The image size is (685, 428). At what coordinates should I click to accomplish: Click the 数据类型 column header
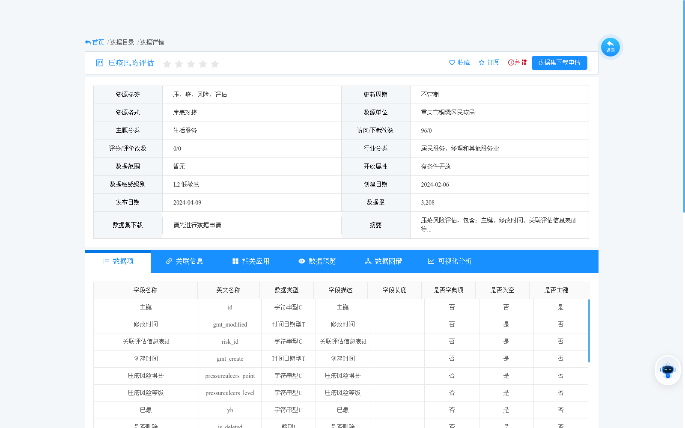[x=286, y=290]
